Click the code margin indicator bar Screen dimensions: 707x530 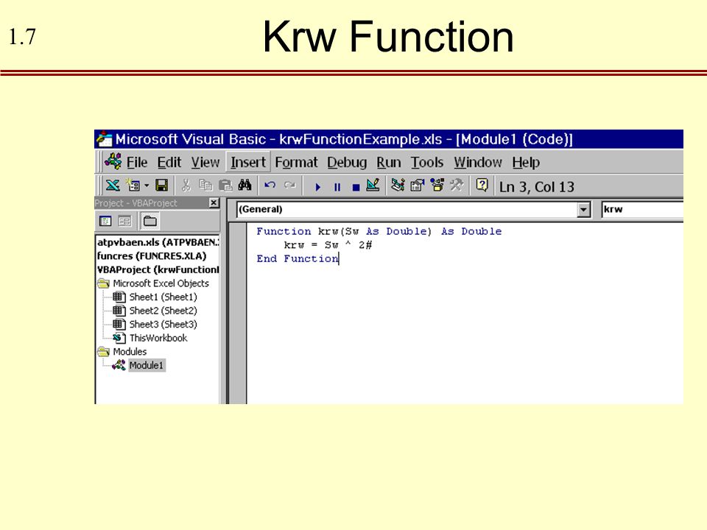[x=237, y=314]
